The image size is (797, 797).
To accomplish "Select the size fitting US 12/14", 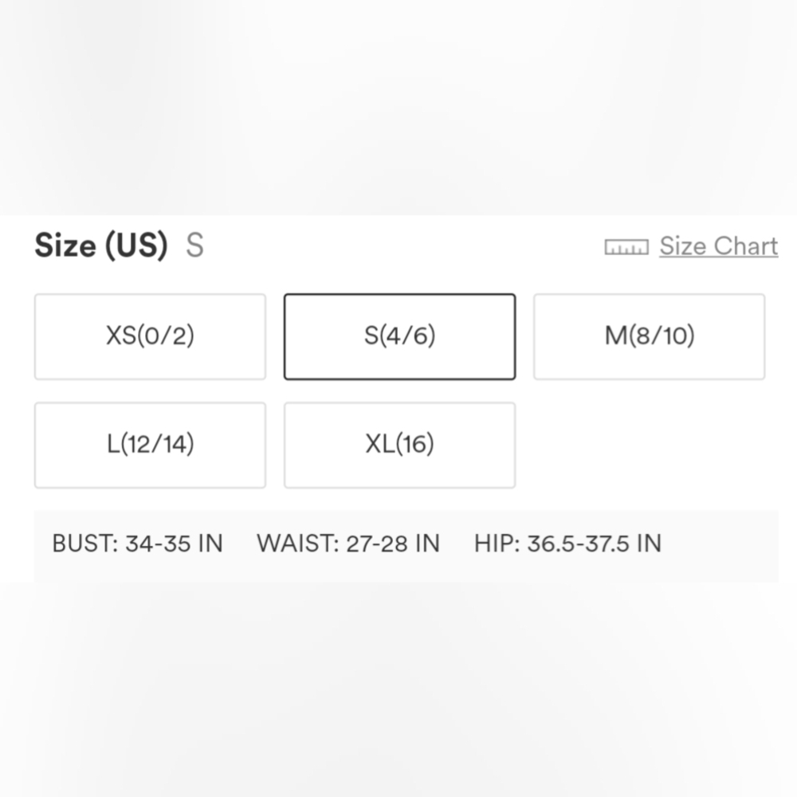I will click(150, 446).
